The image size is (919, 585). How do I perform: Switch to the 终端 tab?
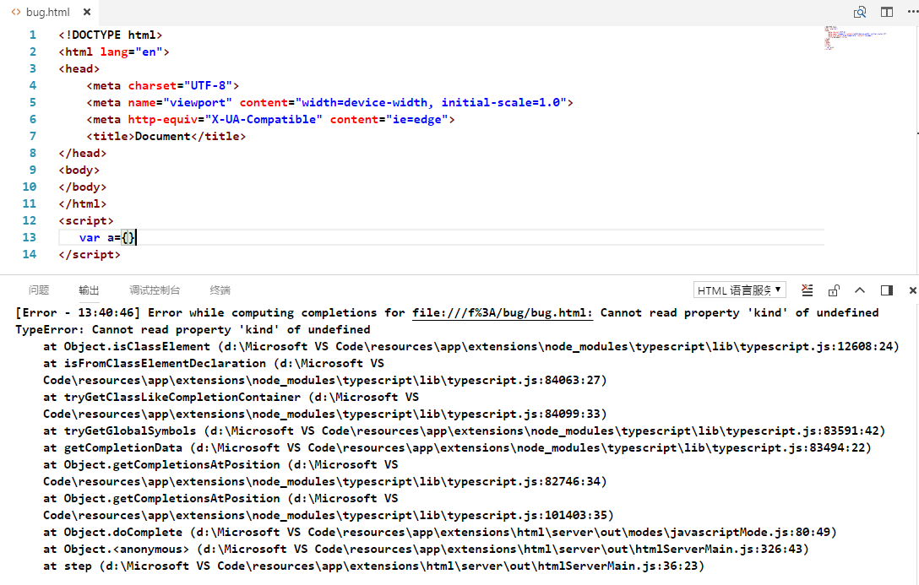(x=220, y=290)
